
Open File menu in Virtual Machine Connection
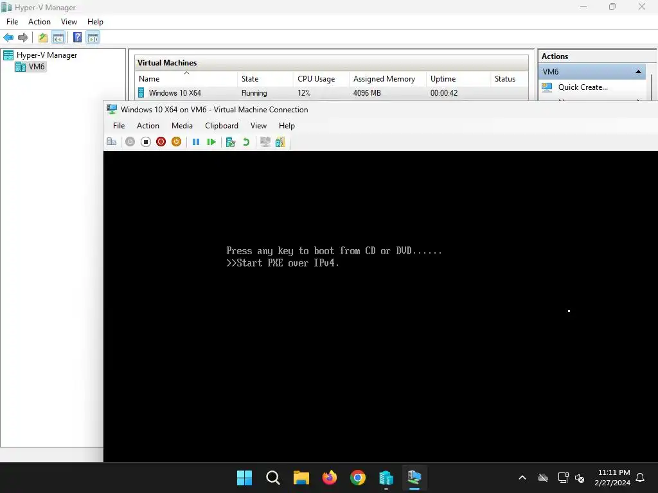pyautogui.click(x=119, y=126)
